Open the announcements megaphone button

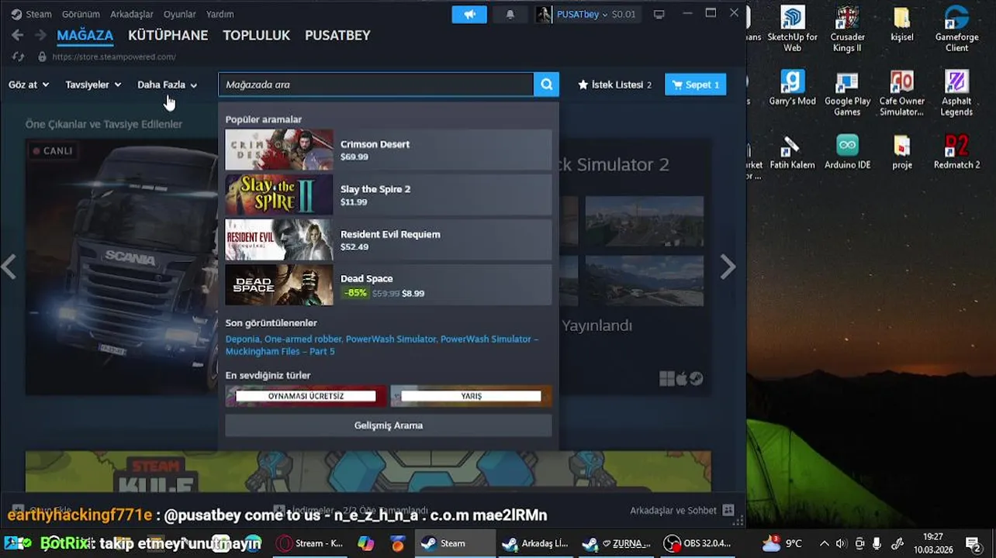point(469,14)
